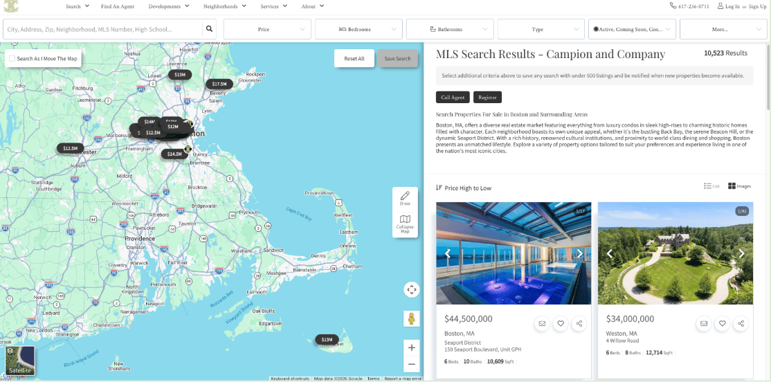The image size is (771, 382).
Task: Share the $34,000,000 Weston listing
Action: 741,323
